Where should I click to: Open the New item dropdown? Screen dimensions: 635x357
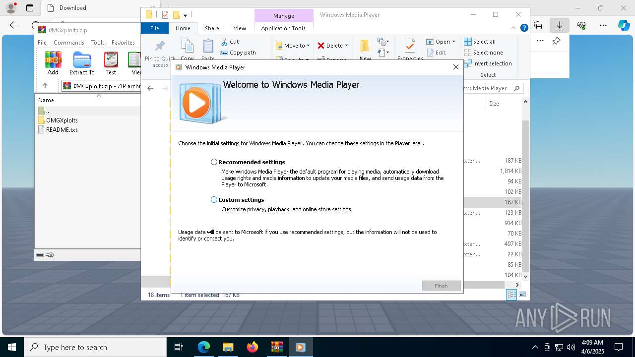click(383, 42)
